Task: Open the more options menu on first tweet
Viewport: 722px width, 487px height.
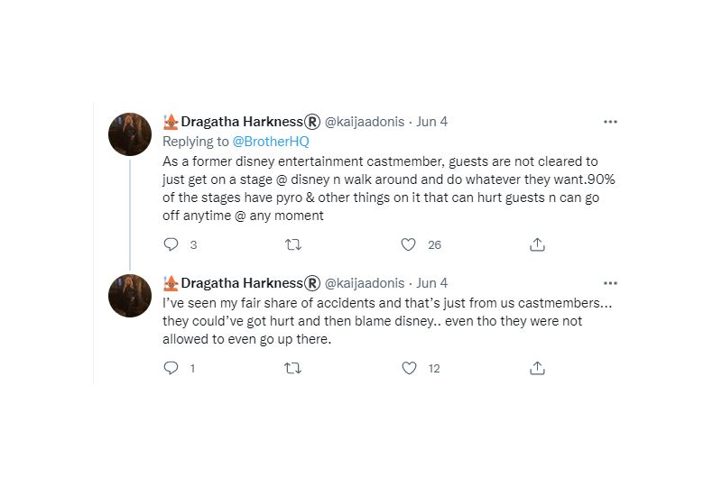Action: (x=610, y=122)
